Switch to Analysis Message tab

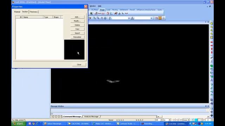[91, 117]
